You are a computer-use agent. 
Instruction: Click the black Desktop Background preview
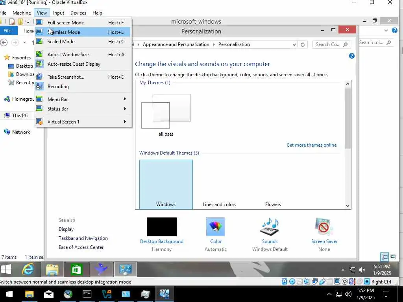(x=162, y=227)
